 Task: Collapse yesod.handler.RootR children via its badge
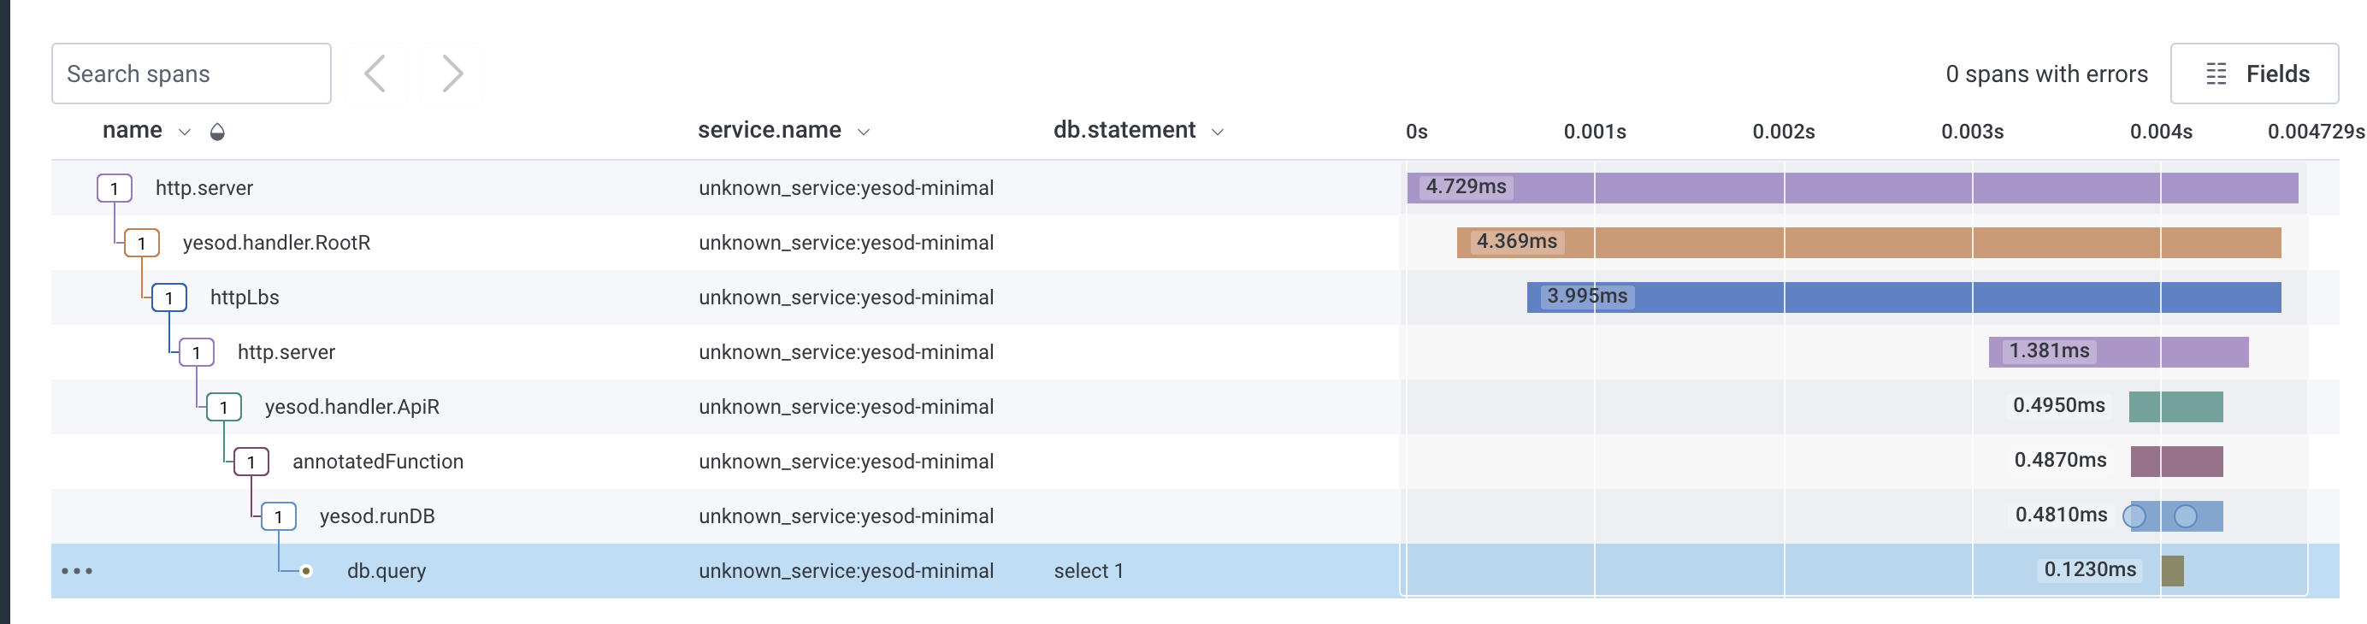pos(141,243)
